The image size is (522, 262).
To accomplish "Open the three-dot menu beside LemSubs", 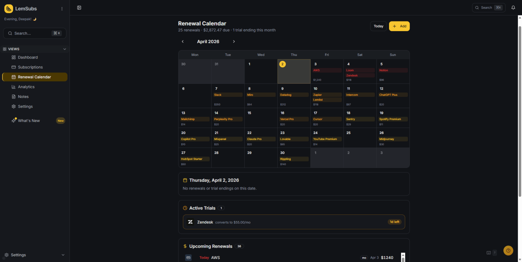I will point(62,9).
